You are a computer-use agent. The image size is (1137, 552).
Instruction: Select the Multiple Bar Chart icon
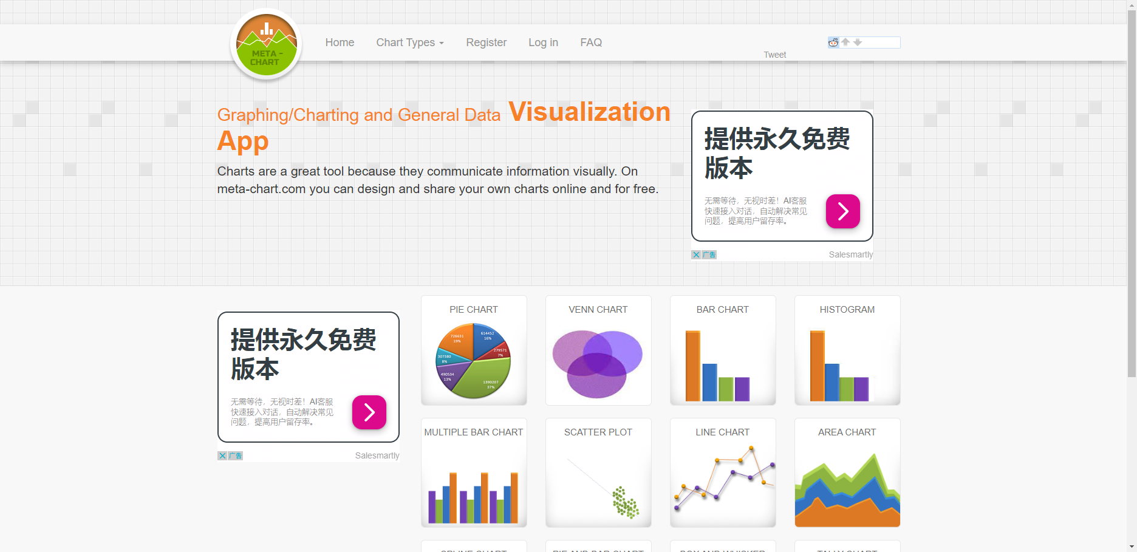(474, 473)
